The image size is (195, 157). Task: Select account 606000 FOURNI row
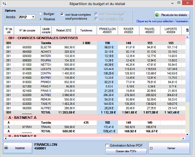[x=94, y=60]
